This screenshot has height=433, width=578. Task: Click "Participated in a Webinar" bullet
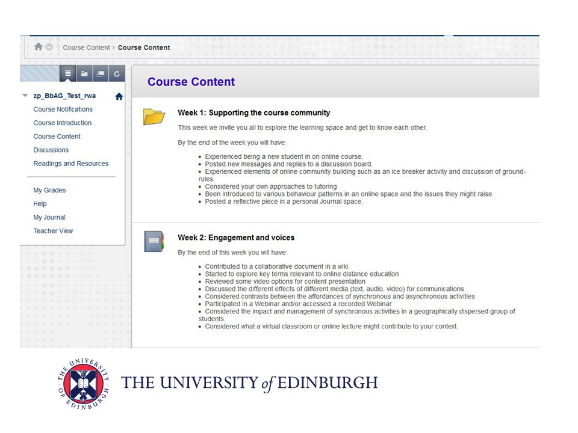[x=298, y=304]
